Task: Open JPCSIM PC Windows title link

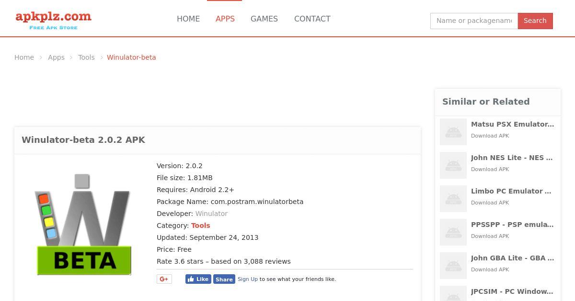Action: (512, 291)
